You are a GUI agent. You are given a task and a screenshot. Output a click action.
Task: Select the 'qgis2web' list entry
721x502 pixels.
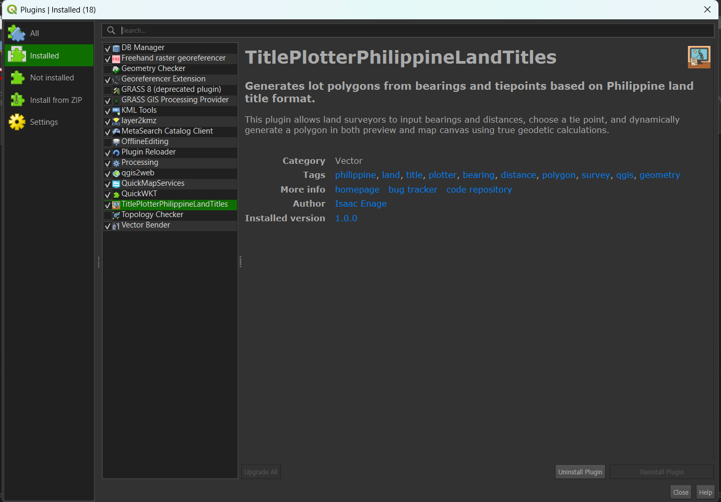(x=170, y=173)
